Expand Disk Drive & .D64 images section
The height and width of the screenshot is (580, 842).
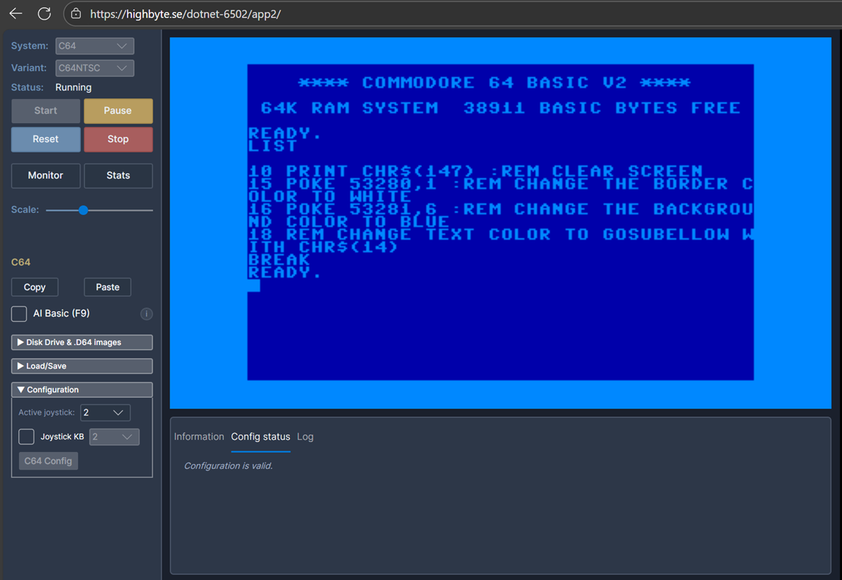click(x=82, y=342)
